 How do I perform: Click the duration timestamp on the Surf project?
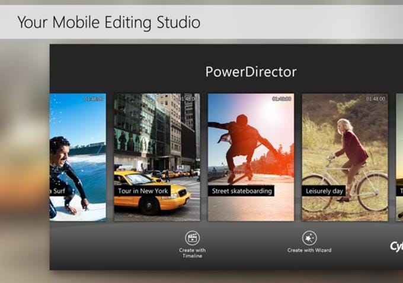pos(94,99)
